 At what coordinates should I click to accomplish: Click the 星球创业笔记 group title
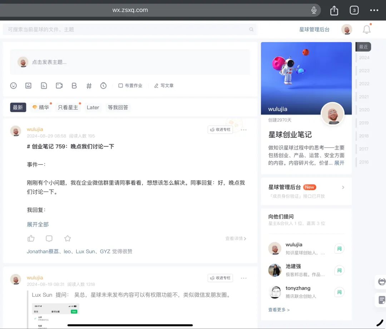point(290,135)
